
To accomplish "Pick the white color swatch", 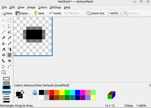I will (x=41, y=98).
